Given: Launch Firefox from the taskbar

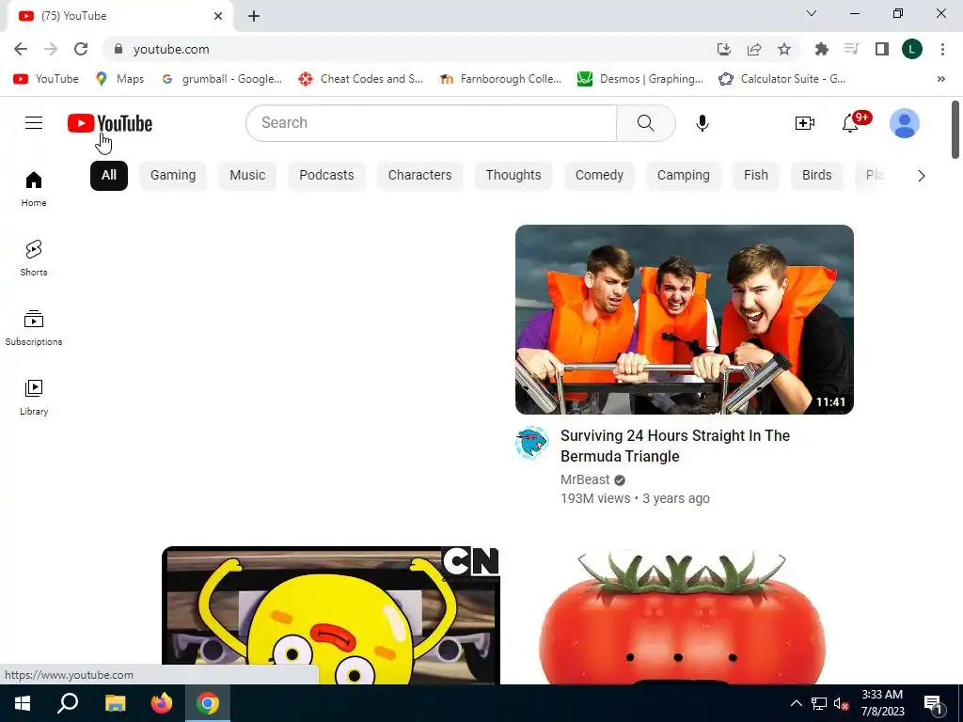Looking at the screenshot, I should [162, 703].
